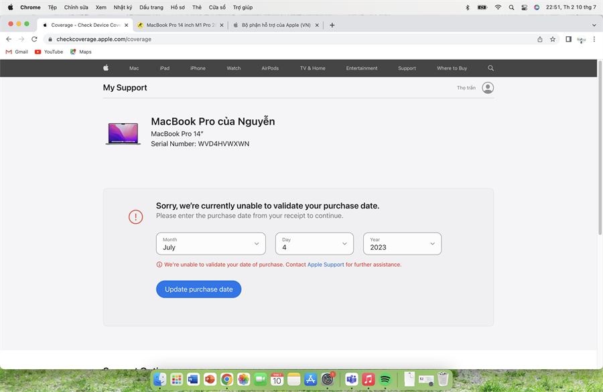
Task: Open Entertainment in site navigation
Action: [362, 68]
